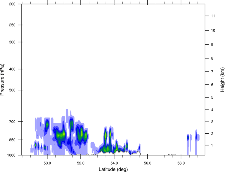Image resolution: width=225 pixels, height=172 pixels.
Task: Select the 300 pressure tick label
Action: coord(12,42)
